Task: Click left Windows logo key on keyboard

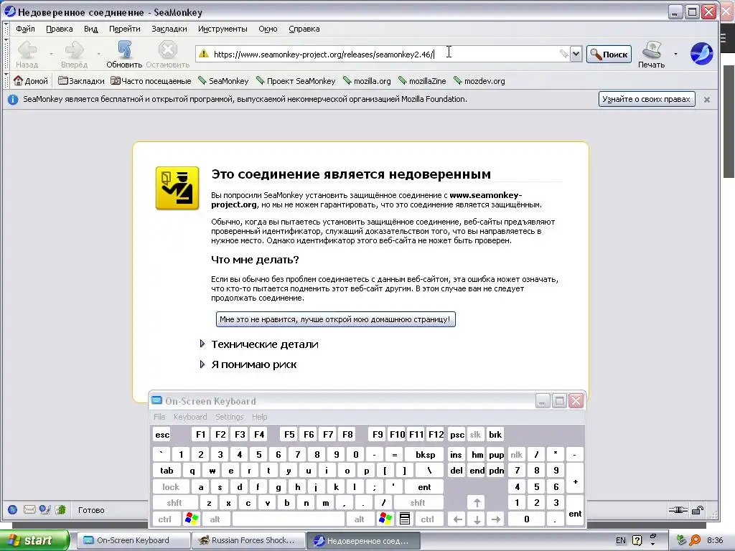Action: [x=192, y=519]
